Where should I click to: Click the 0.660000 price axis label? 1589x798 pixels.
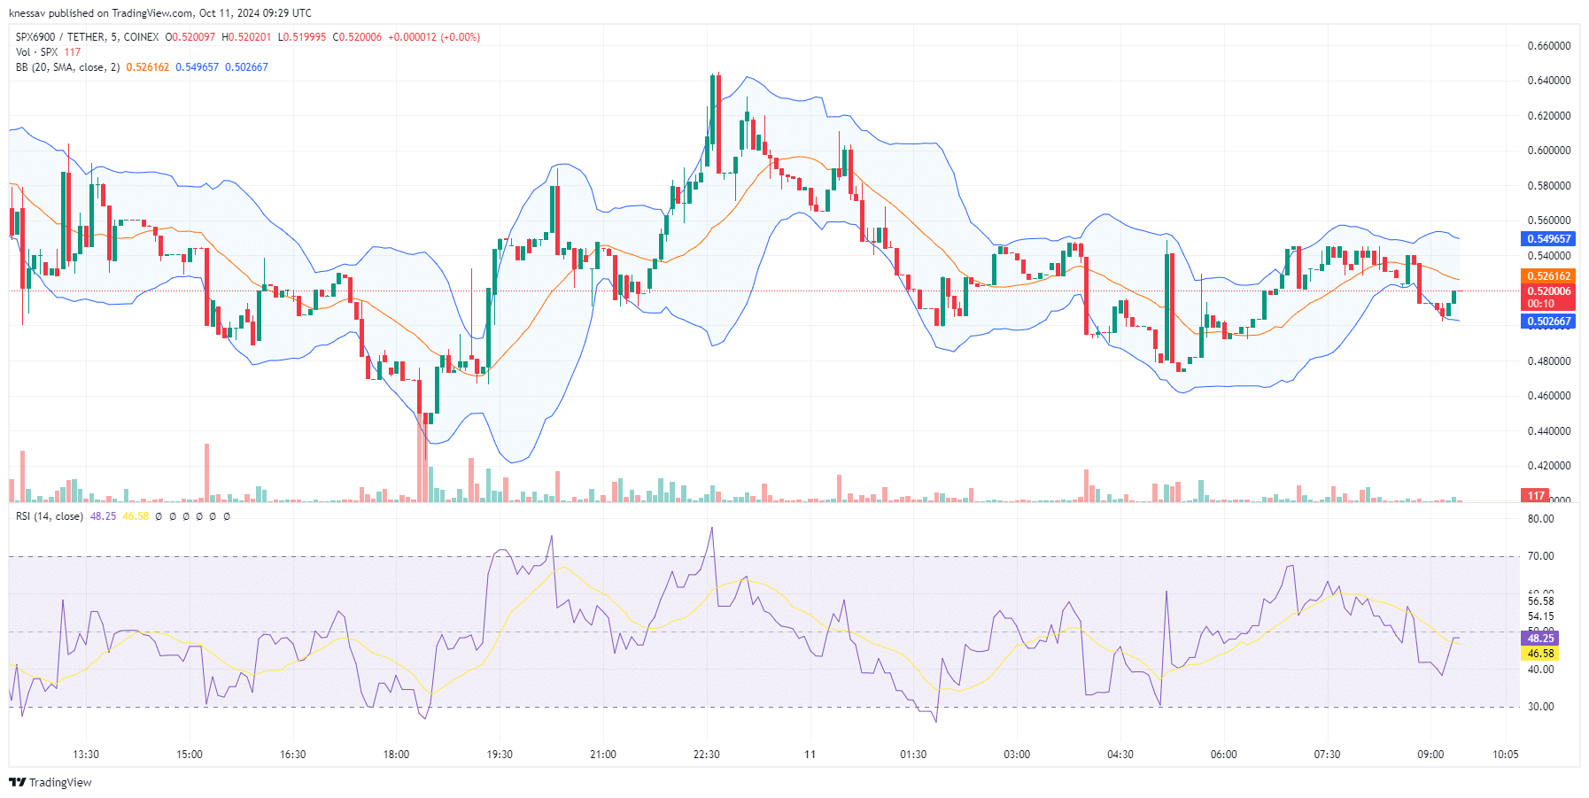[1549, 46]
